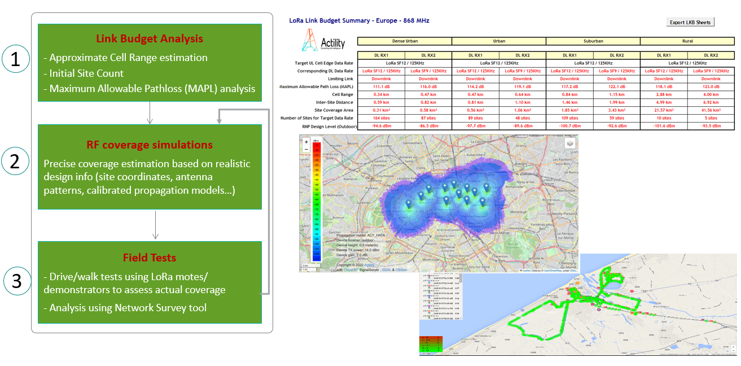Zoom in on the Paris coverage map
The image size is (741, 366).
click(306, 142)
